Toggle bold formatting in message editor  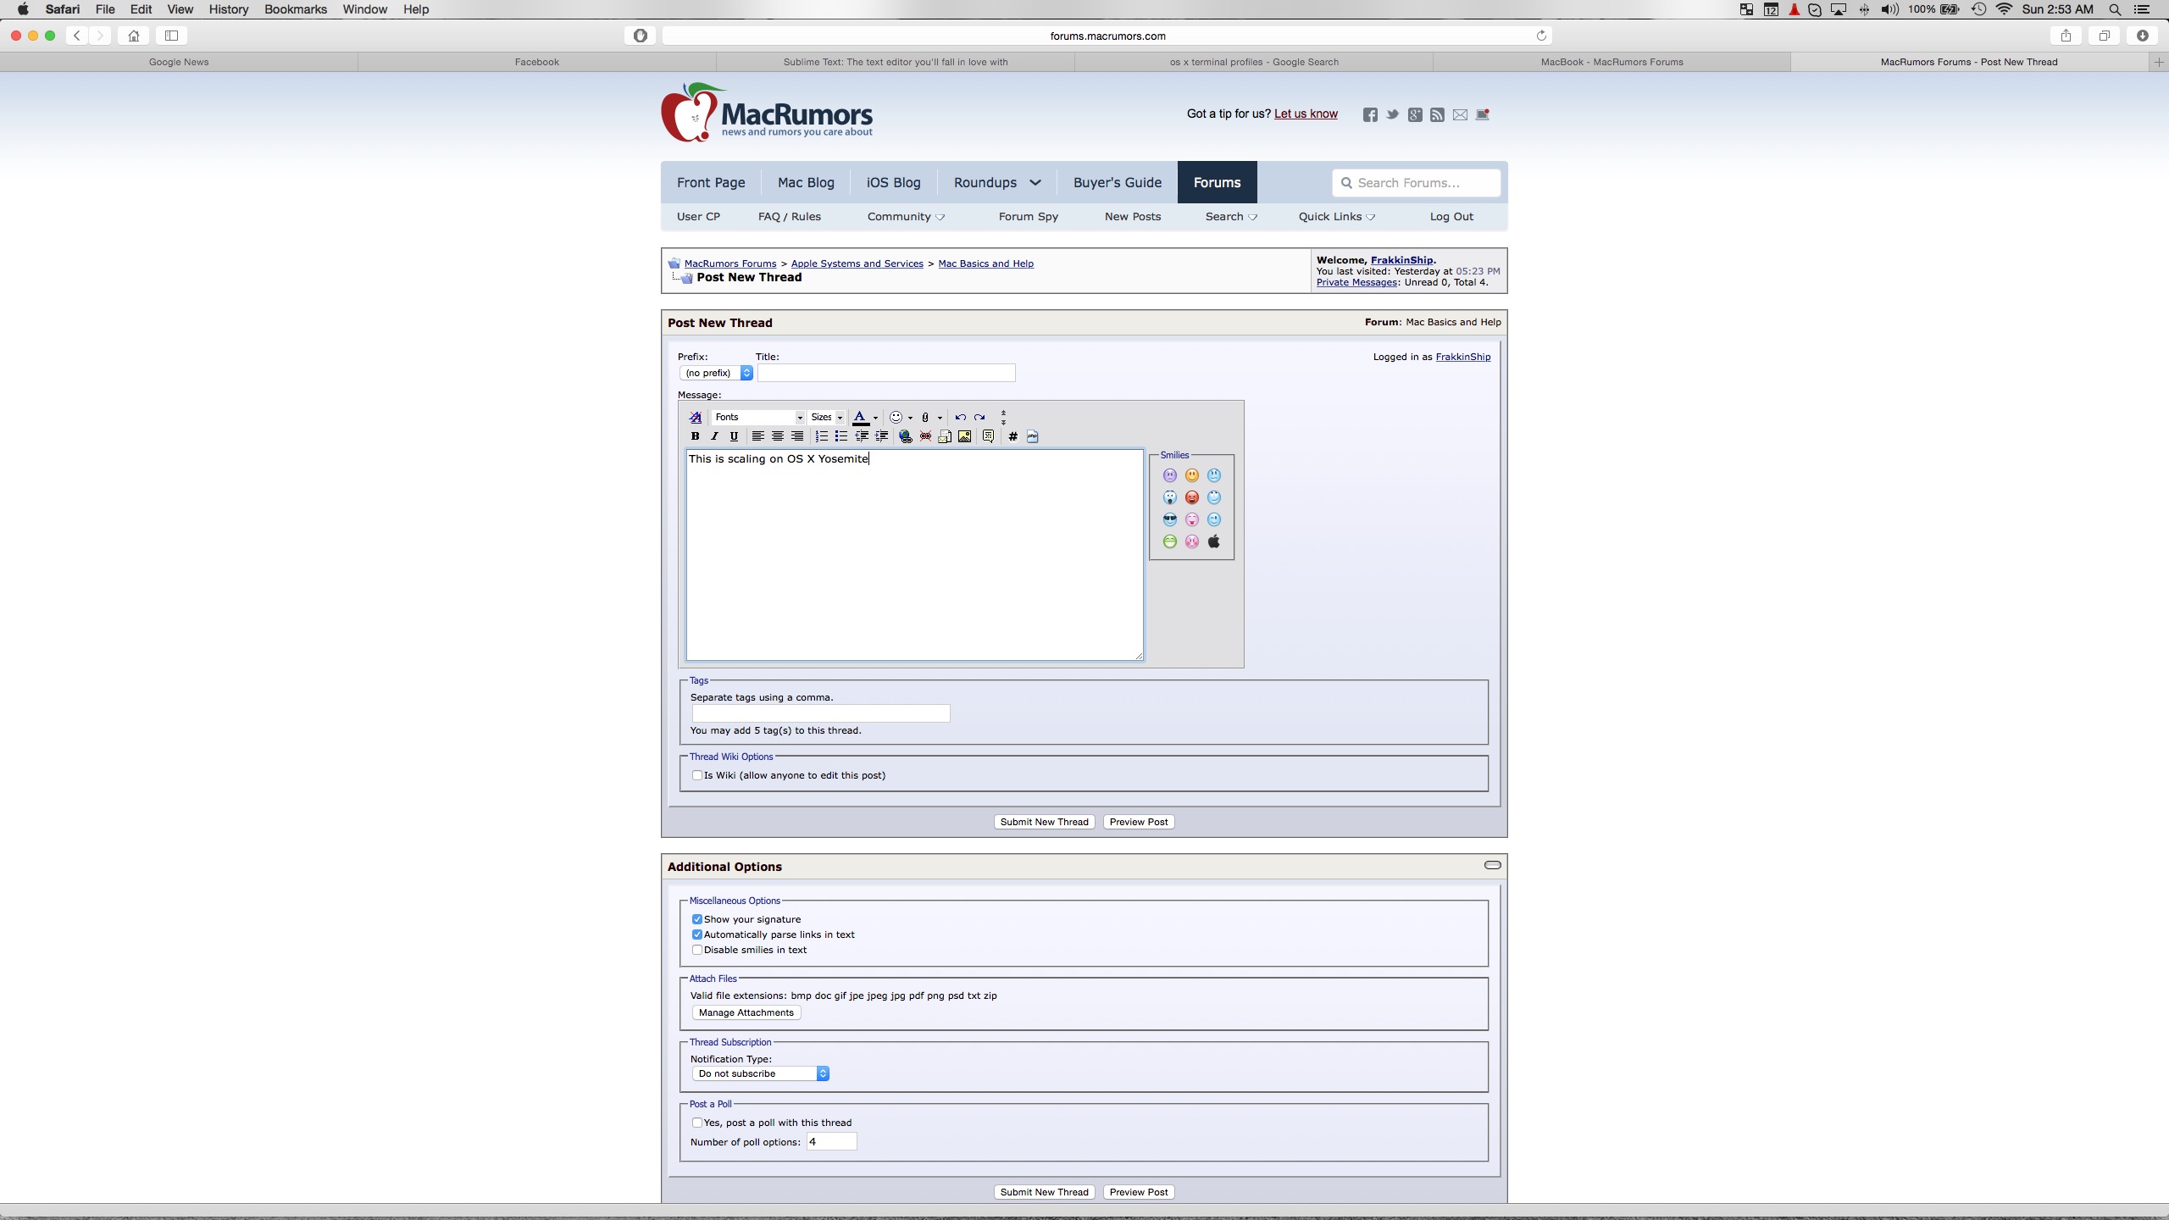pos(695,436)
